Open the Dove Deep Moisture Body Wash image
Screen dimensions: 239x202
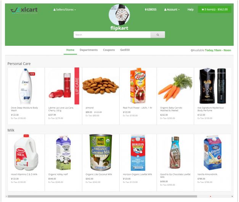26,86
